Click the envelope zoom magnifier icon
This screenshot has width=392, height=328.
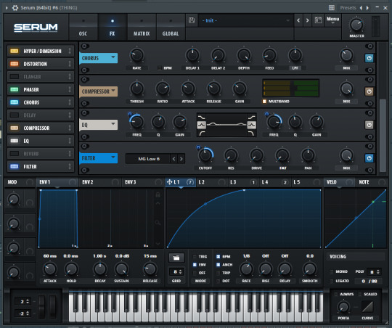pyautogui.click(x=158, y=222)
